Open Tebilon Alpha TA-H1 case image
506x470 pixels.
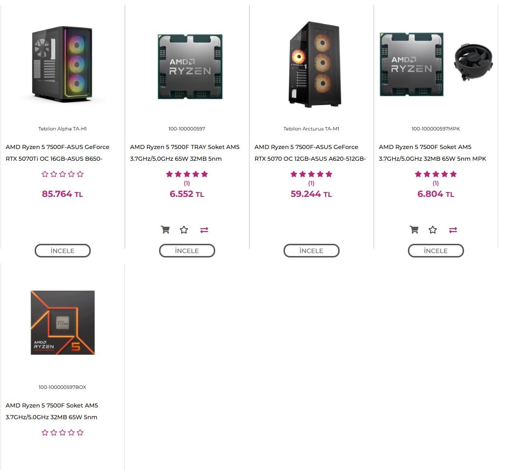point(62,64)
